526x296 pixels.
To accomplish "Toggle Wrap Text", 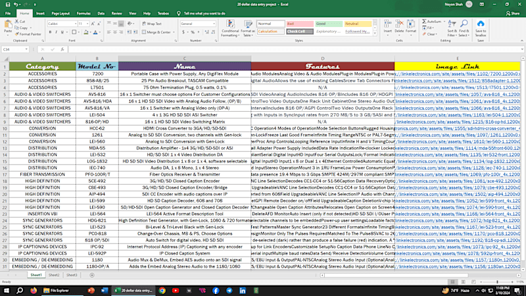I will 152,24.
